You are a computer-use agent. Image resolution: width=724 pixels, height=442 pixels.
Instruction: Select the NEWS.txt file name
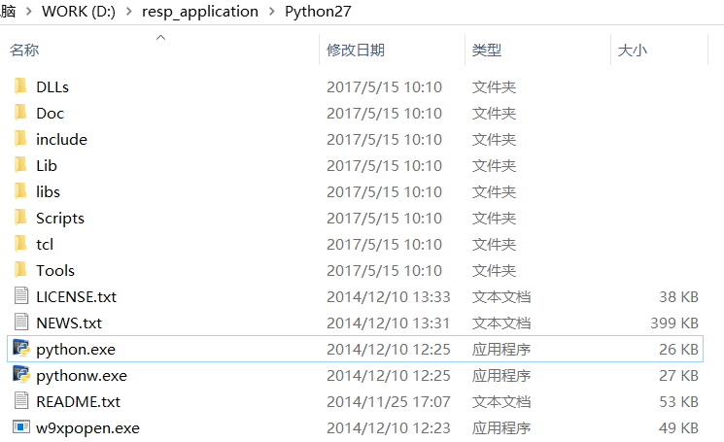pos(69,323)
